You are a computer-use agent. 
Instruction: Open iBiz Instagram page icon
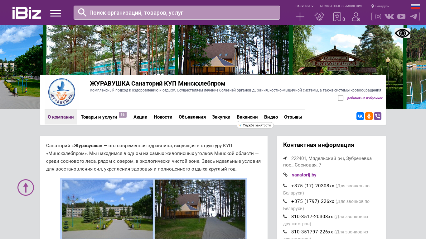tap(378, 16)
